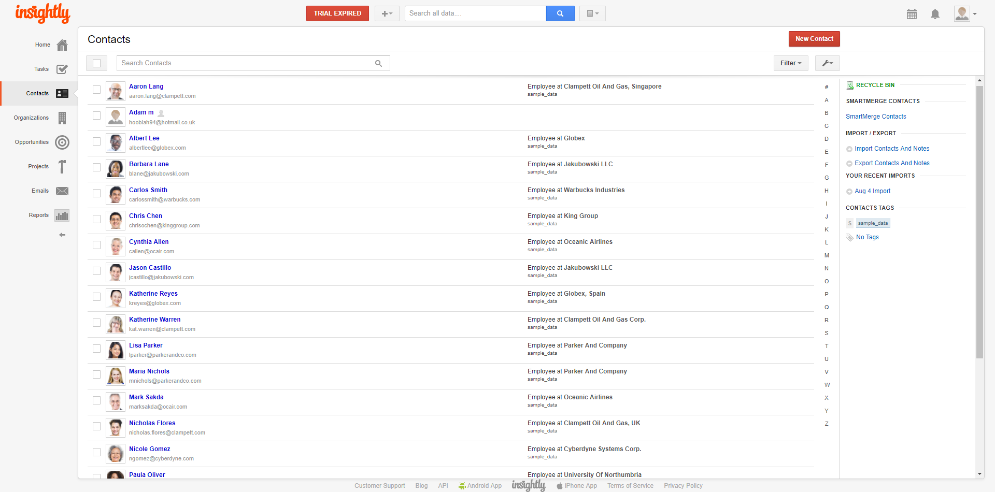Click the Insightly logo in header

[42, 13]
